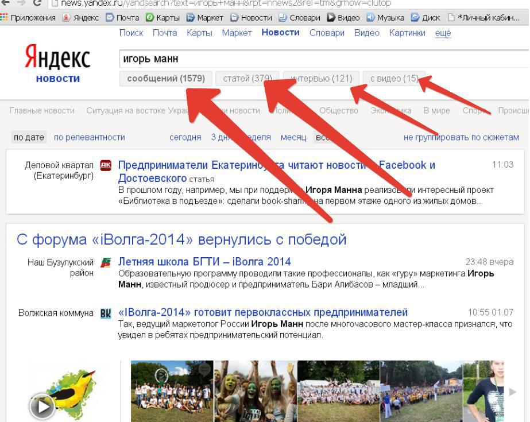Play the video on the yellow bird thumbnail
Image resolution: width=530 pixels, height=422 pixels.
[42, 407]
